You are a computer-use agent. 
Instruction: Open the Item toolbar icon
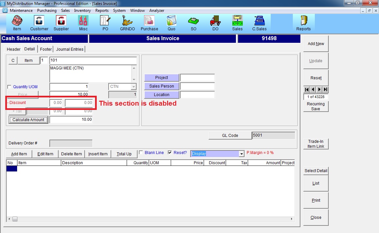tap(17, 22)
